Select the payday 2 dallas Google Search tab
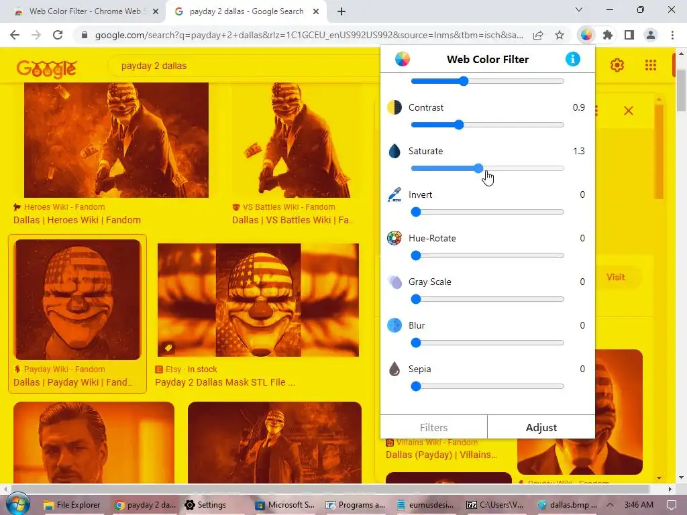The width and height of the screenshot is (687, 515). 247,11
